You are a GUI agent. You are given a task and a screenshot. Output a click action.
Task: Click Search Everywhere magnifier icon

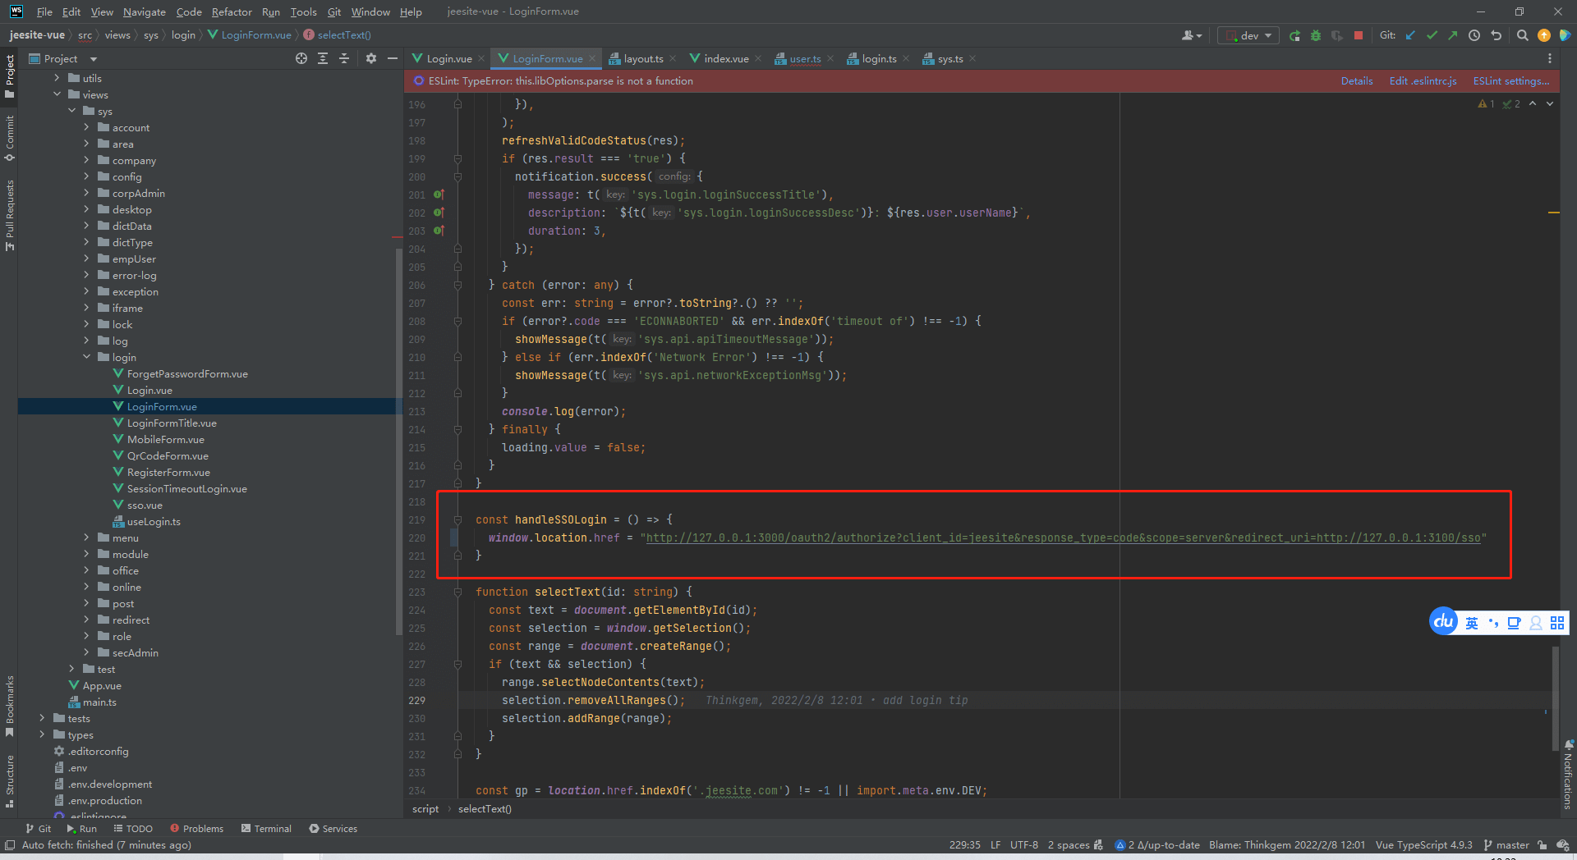tap(1522, 35)
